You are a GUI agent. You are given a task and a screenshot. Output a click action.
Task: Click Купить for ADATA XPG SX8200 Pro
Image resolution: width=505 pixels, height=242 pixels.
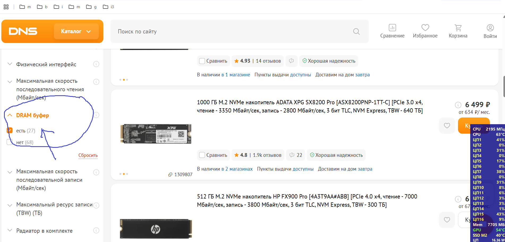pos(474,126)
